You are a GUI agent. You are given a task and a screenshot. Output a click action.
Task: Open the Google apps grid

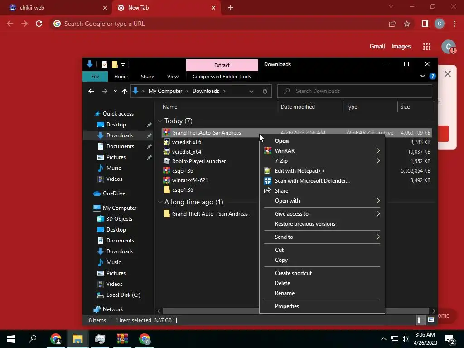coord(427,47)
